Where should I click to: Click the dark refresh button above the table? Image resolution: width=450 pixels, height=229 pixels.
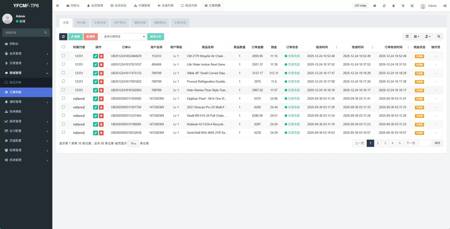(x=63, y=37)
